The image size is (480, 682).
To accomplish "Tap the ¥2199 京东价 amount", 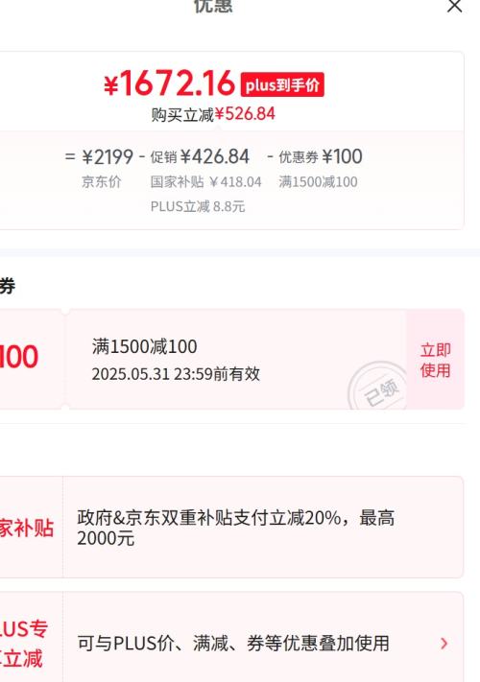I will tap(108, 156).
